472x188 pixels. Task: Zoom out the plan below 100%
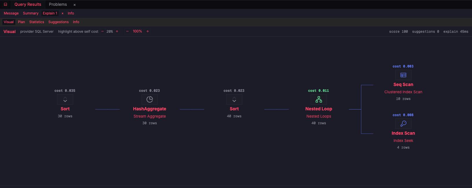[x=127, y=31]
